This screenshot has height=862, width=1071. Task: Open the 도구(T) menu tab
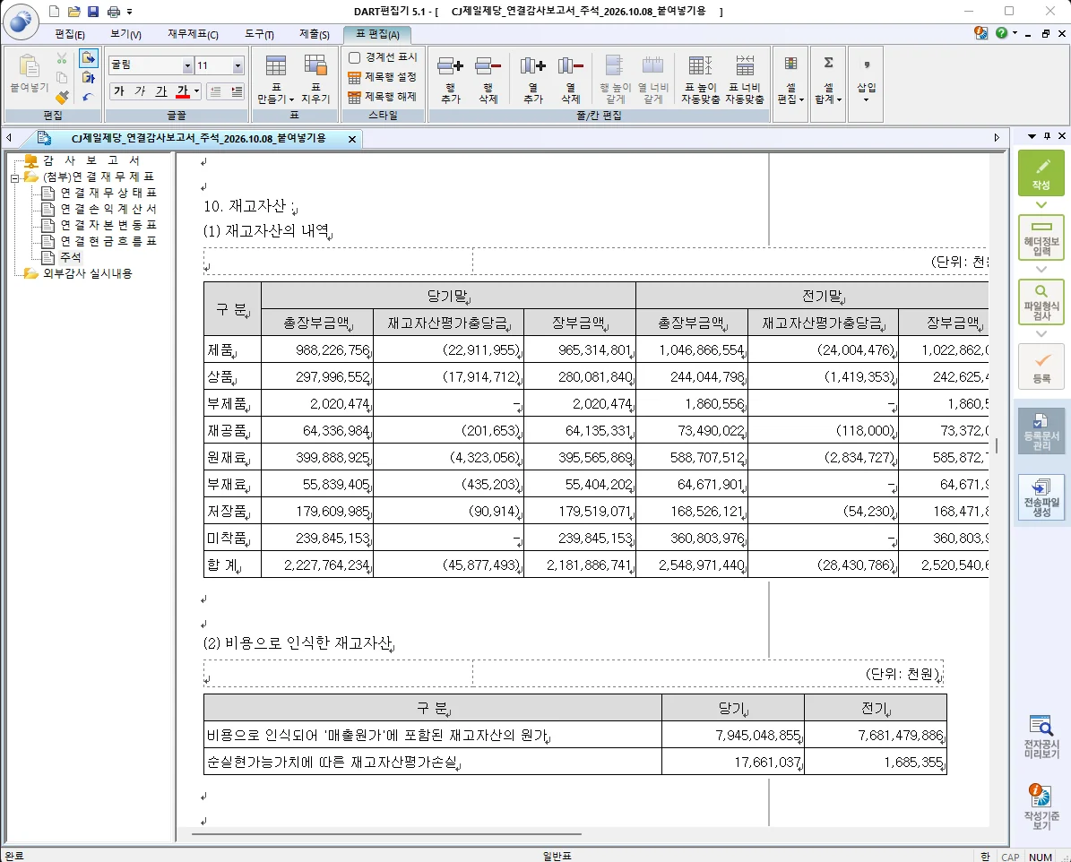[x=260, y=34]
